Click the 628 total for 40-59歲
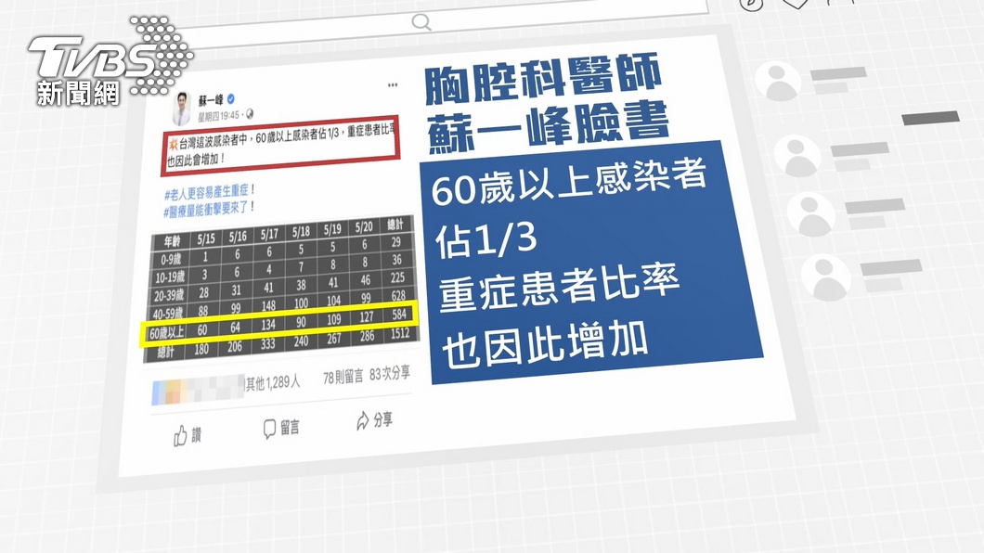984x553 pixels. tap(398, 295)
